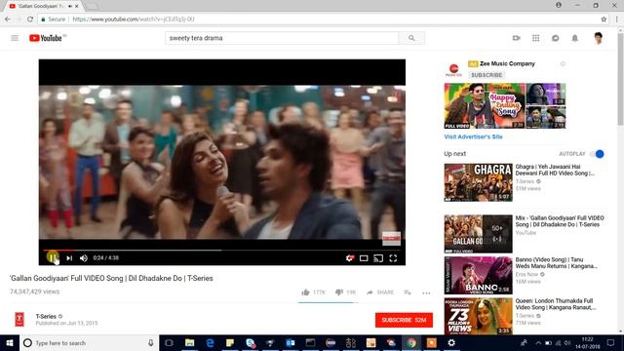Open Action Center notifications
Viewport: 624px width, 351px height.
click(x=611, y=343)
